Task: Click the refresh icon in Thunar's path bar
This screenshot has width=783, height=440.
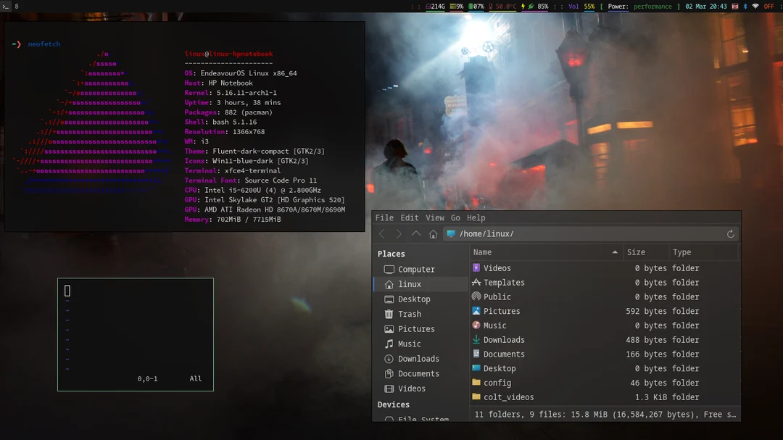Action: [731, 233]
